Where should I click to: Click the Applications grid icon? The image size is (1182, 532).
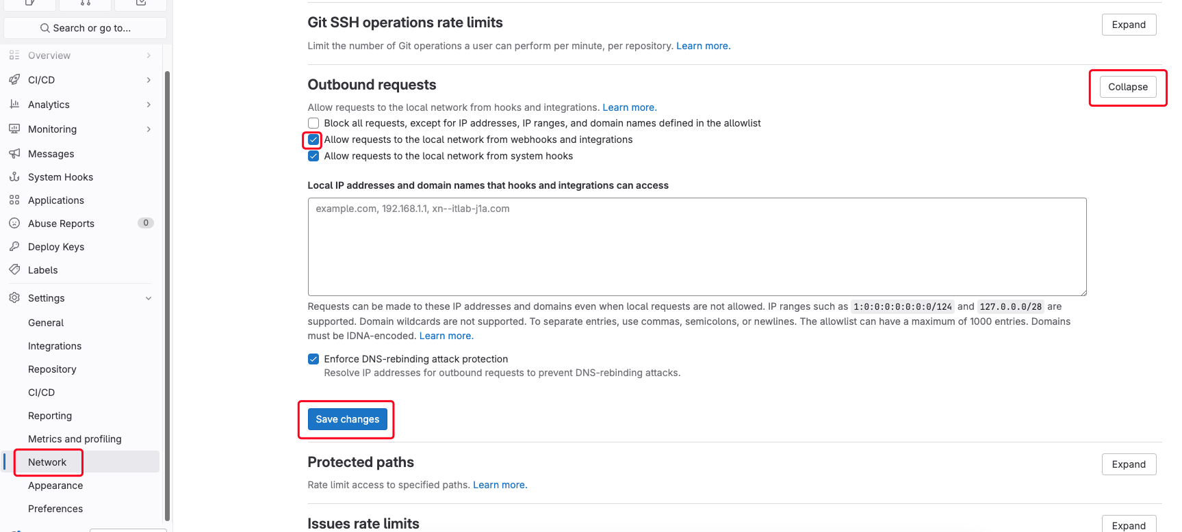(x=14, y=200)
